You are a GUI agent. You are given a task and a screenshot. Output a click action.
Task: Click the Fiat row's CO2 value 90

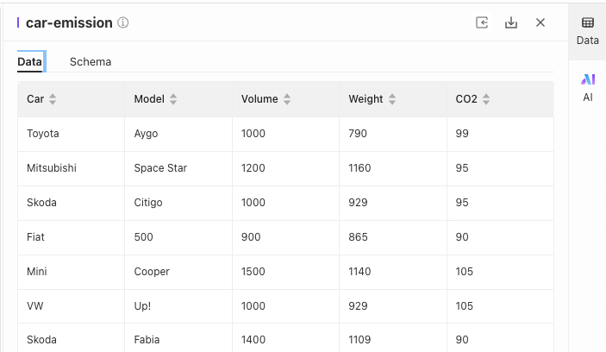[x=462, y=237]
